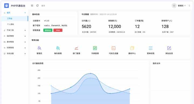Expand the 素材管理 chevron
Image resolution: width=194 pixels, height=104 pixels.
[25, 42]
